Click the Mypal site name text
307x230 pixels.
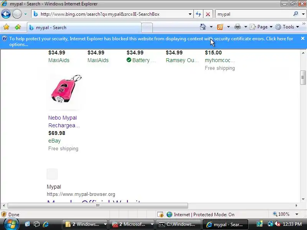tap(54, 187)
